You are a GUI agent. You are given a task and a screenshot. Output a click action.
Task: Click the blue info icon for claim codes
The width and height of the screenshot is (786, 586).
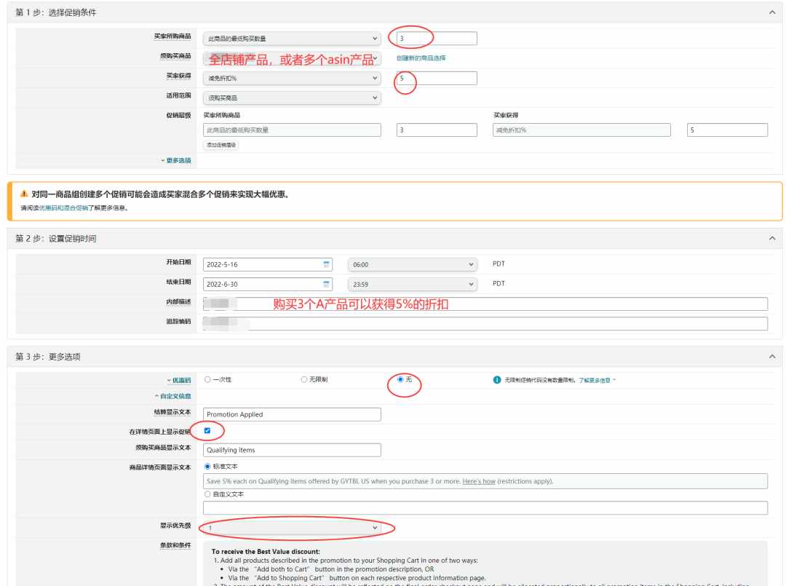497,380
